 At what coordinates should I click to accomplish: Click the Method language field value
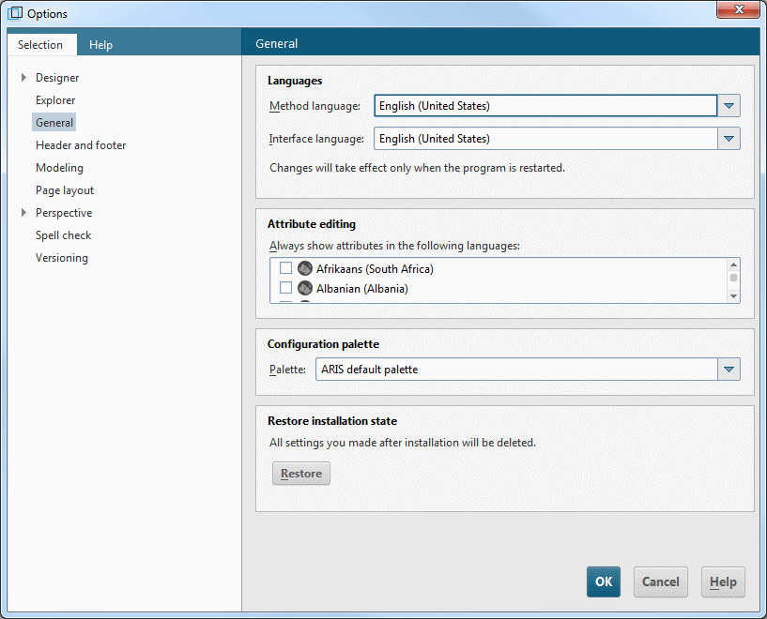point(545,106)
